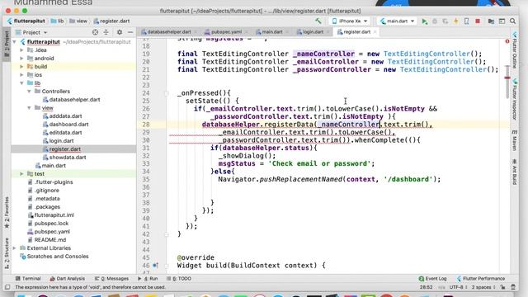Click the 2 spaces indent selector

[x=483, y=287]
